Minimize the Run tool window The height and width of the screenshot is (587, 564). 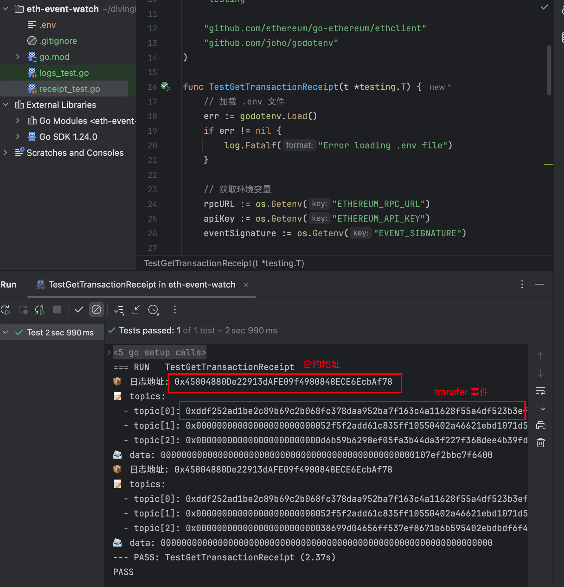539,284
